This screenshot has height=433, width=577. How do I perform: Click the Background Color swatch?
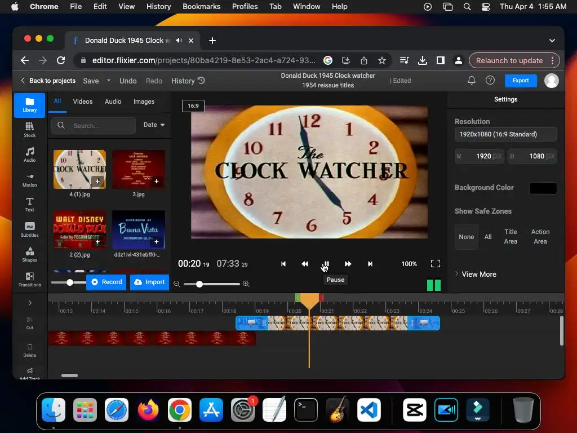543,188
